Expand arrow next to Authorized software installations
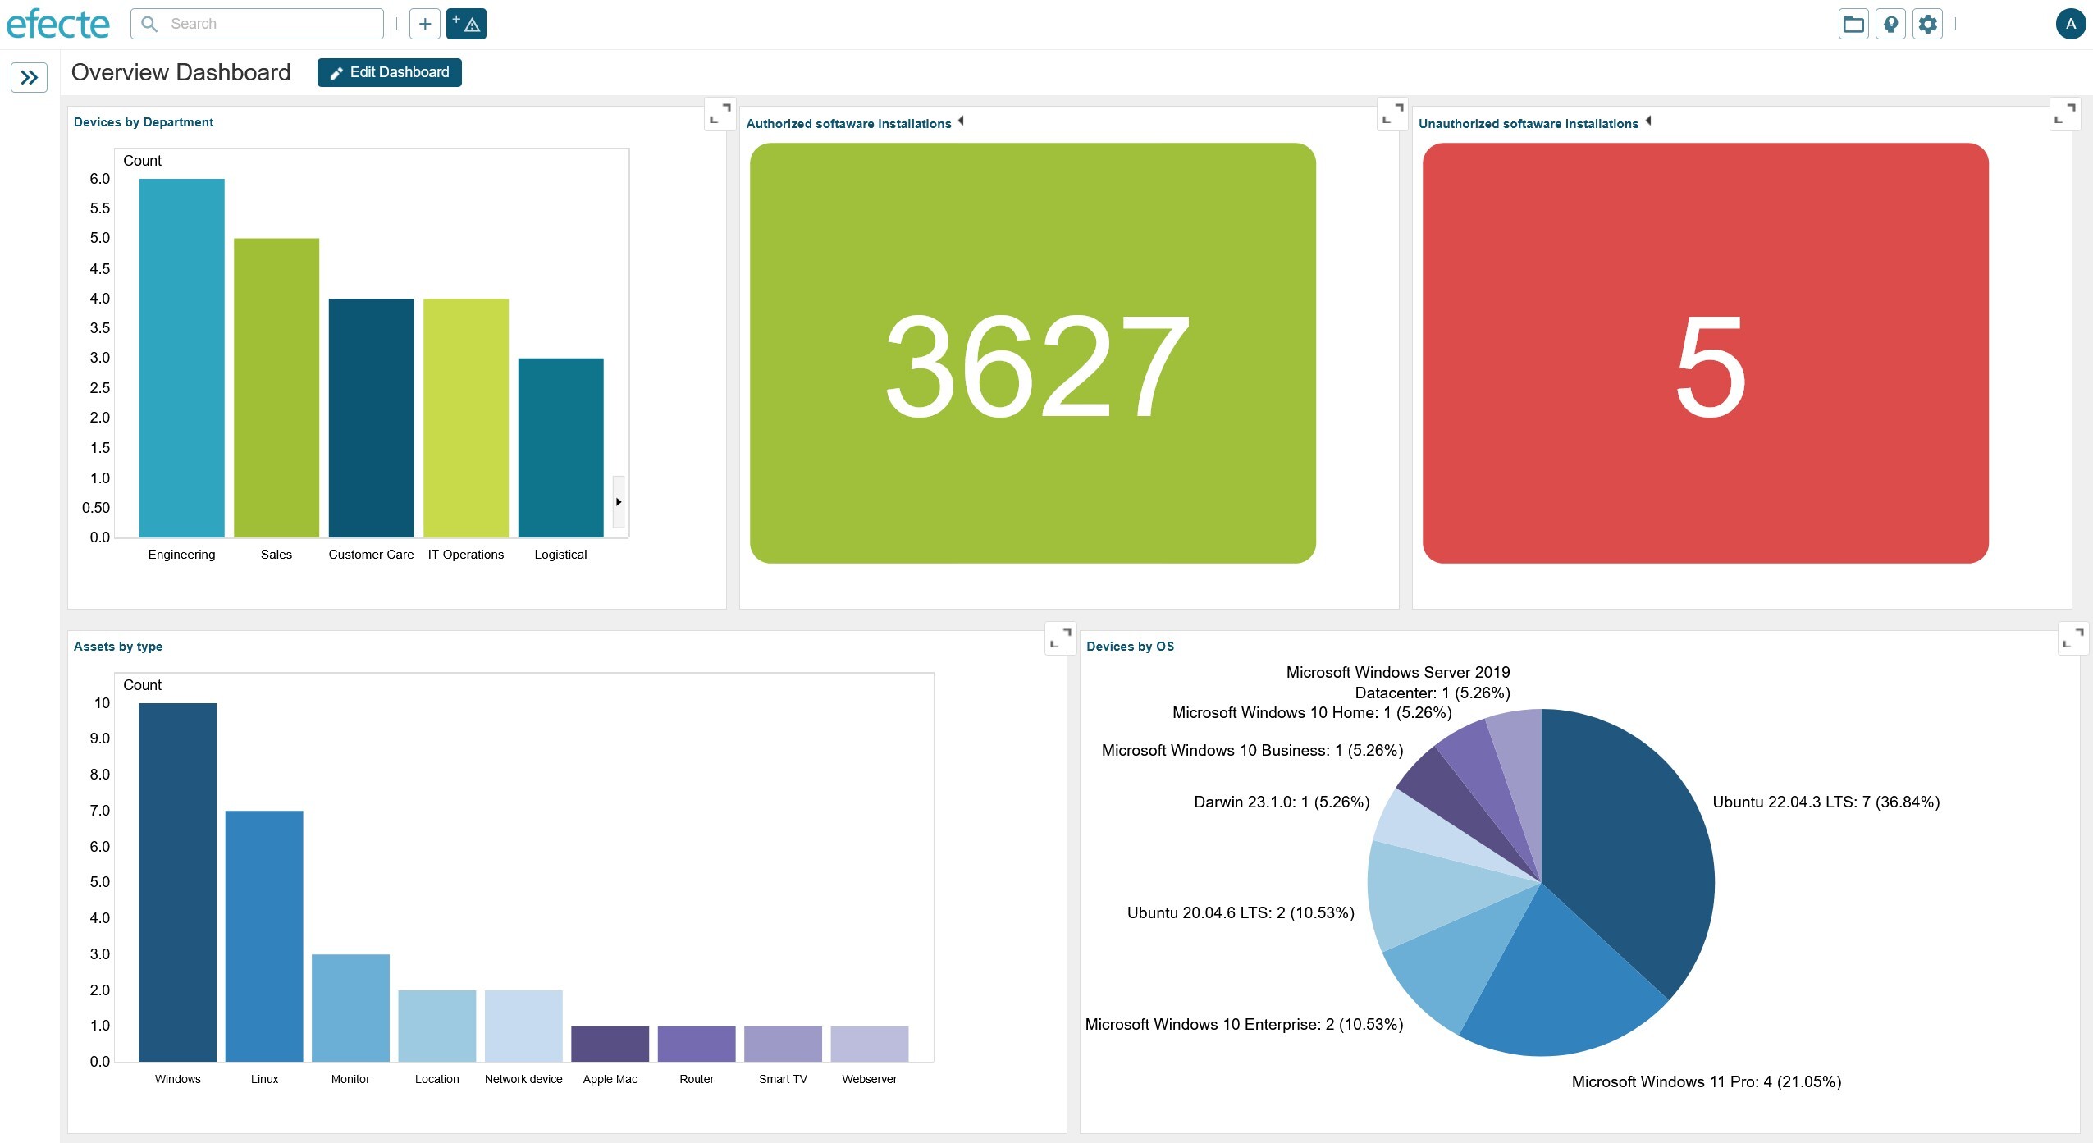Viewport: 2093px width, 1143px height. pyautogui.click(x=961, y=121)
